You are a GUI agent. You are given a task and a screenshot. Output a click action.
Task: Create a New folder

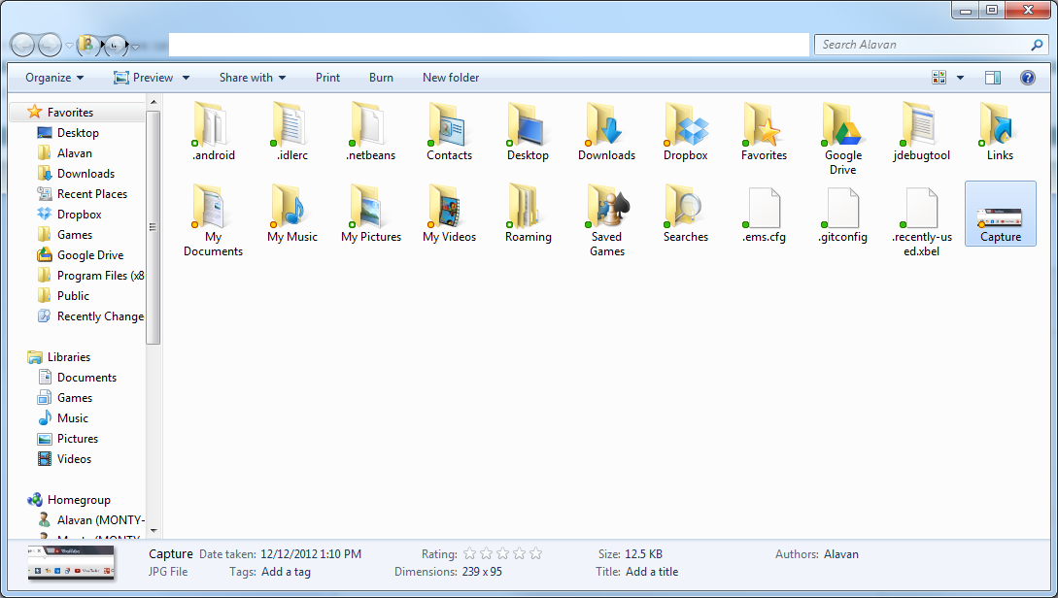pyautogui.click(x=451, y=78)
